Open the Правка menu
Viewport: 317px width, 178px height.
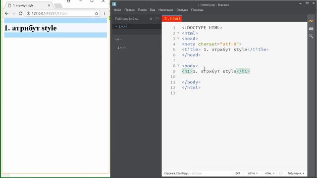pos(129,10)
